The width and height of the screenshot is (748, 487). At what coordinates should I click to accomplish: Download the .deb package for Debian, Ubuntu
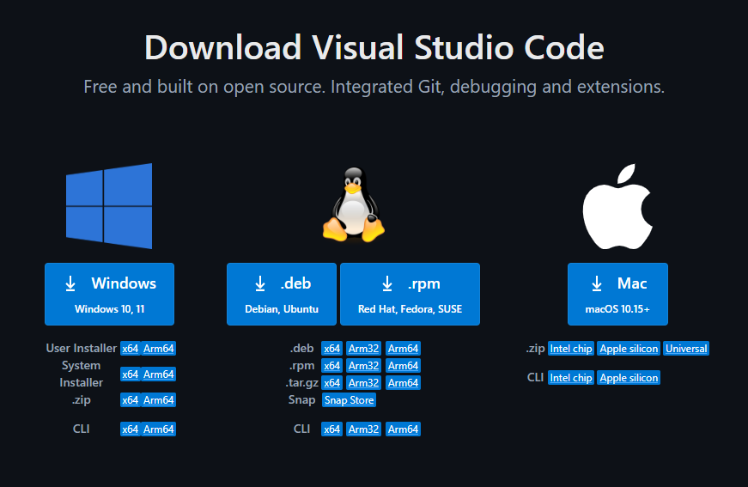tap(282, 294)
